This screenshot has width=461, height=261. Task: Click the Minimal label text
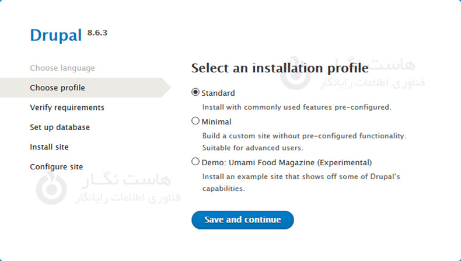pos(216,122)
